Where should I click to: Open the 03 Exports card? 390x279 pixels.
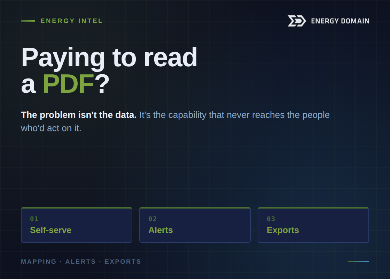coord(313,225)
